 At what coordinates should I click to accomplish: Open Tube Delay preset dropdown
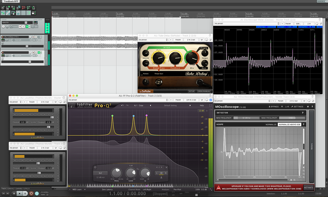[x=153, y=40]
